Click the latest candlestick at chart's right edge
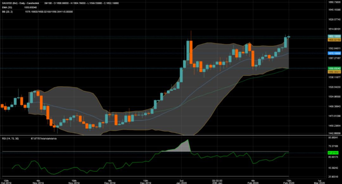 click(x=289, y=37)
